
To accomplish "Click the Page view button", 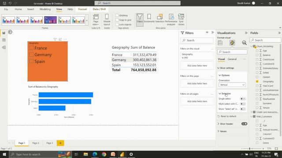I will pos(96,20).
